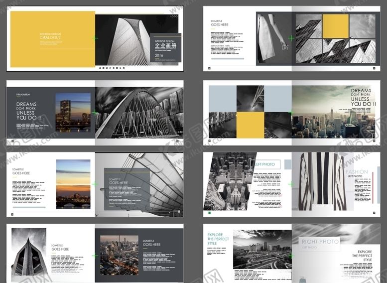Click the Introduction heading on the dark page

23,94
